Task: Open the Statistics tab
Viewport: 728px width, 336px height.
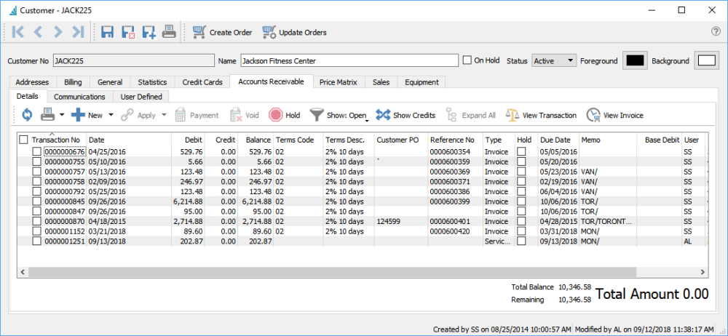Action: (x=152, y=82)
